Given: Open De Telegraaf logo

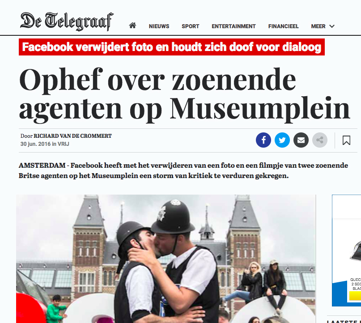Looking at the screenshot, I should point(67,21).
